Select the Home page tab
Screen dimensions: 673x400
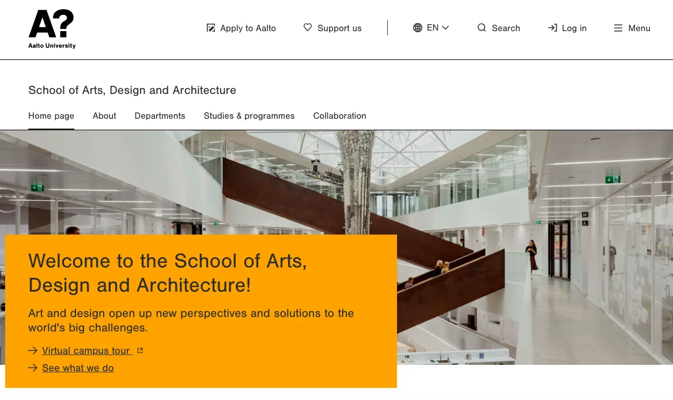coord(51,116)
